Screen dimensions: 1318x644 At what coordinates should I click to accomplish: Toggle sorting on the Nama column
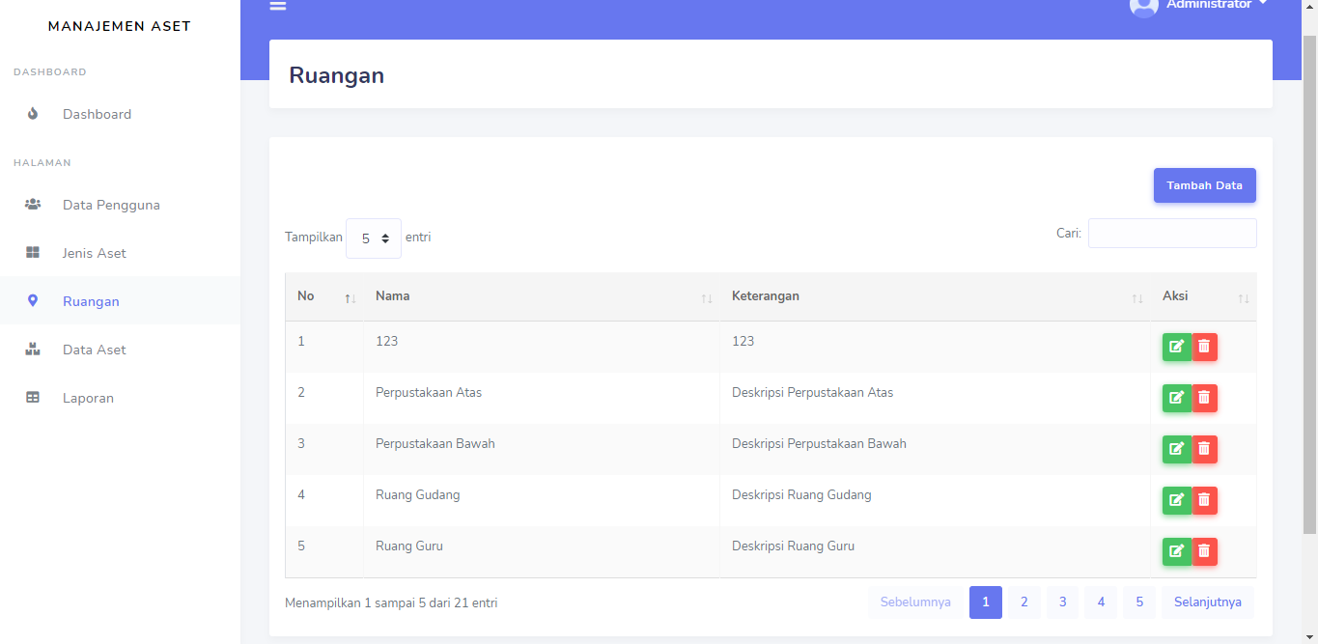(x=704, y=297)
